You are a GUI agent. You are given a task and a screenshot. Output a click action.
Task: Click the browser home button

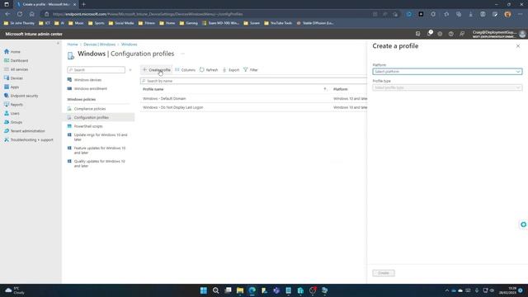click(31, 14)
